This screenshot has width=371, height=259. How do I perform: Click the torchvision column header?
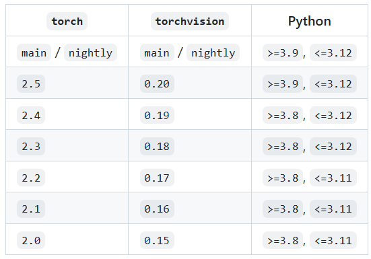[190, 22]
